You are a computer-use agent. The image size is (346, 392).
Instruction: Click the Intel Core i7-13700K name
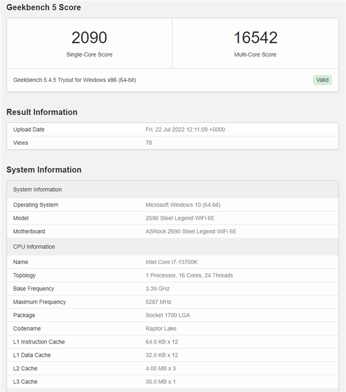point(172,262)
